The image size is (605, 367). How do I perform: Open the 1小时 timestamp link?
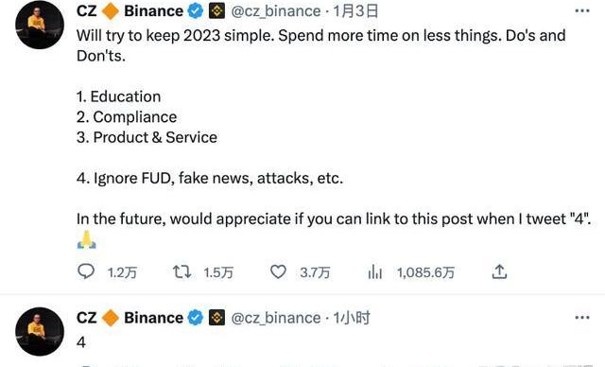click(x=351, y=318)
